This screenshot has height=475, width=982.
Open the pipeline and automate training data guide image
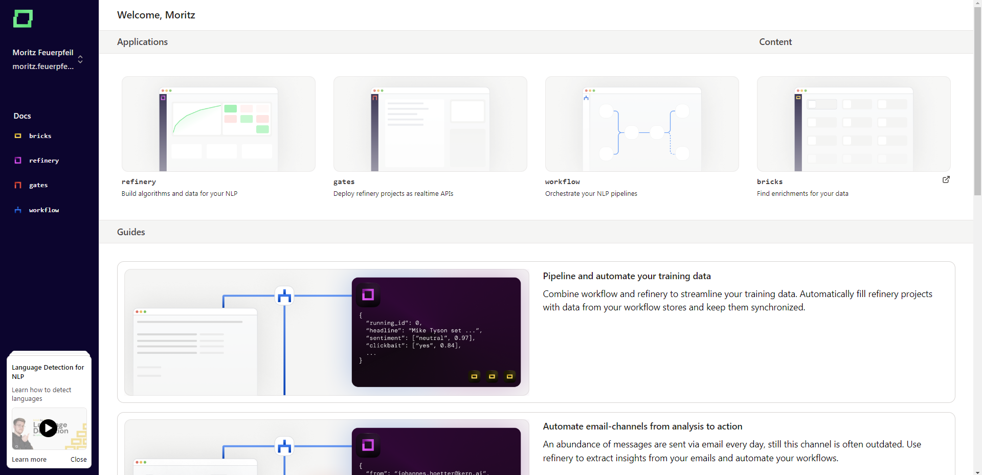[x=327, y=332]
